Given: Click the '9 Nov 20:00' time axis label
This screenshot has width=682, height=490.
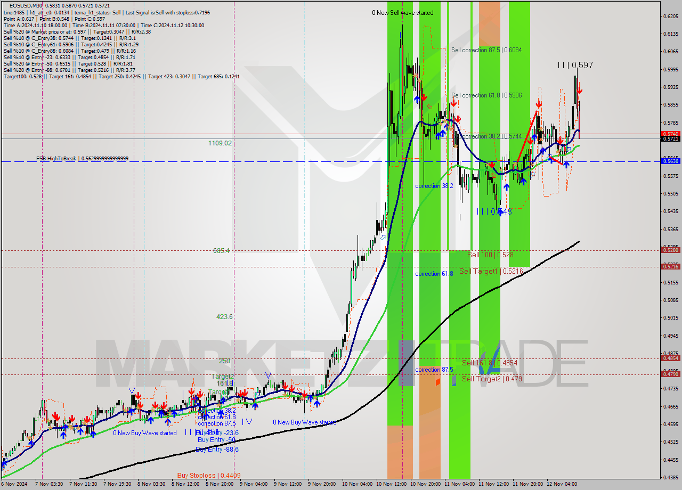Looking at the screenshot, I should (322, 484).
